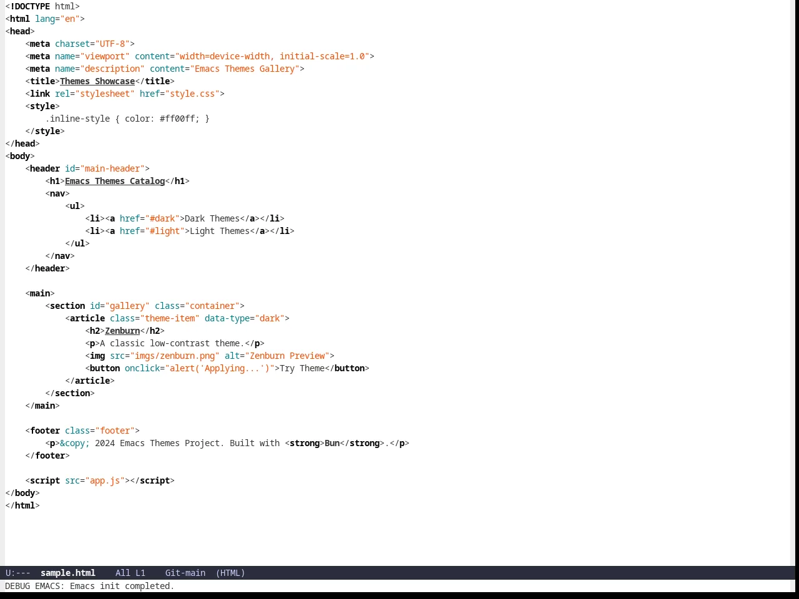Image resolution: width=799 pixels, height=599 pixels.
Task: Click the "alert('Applying...')" onclick value
Action: (220, 368)
